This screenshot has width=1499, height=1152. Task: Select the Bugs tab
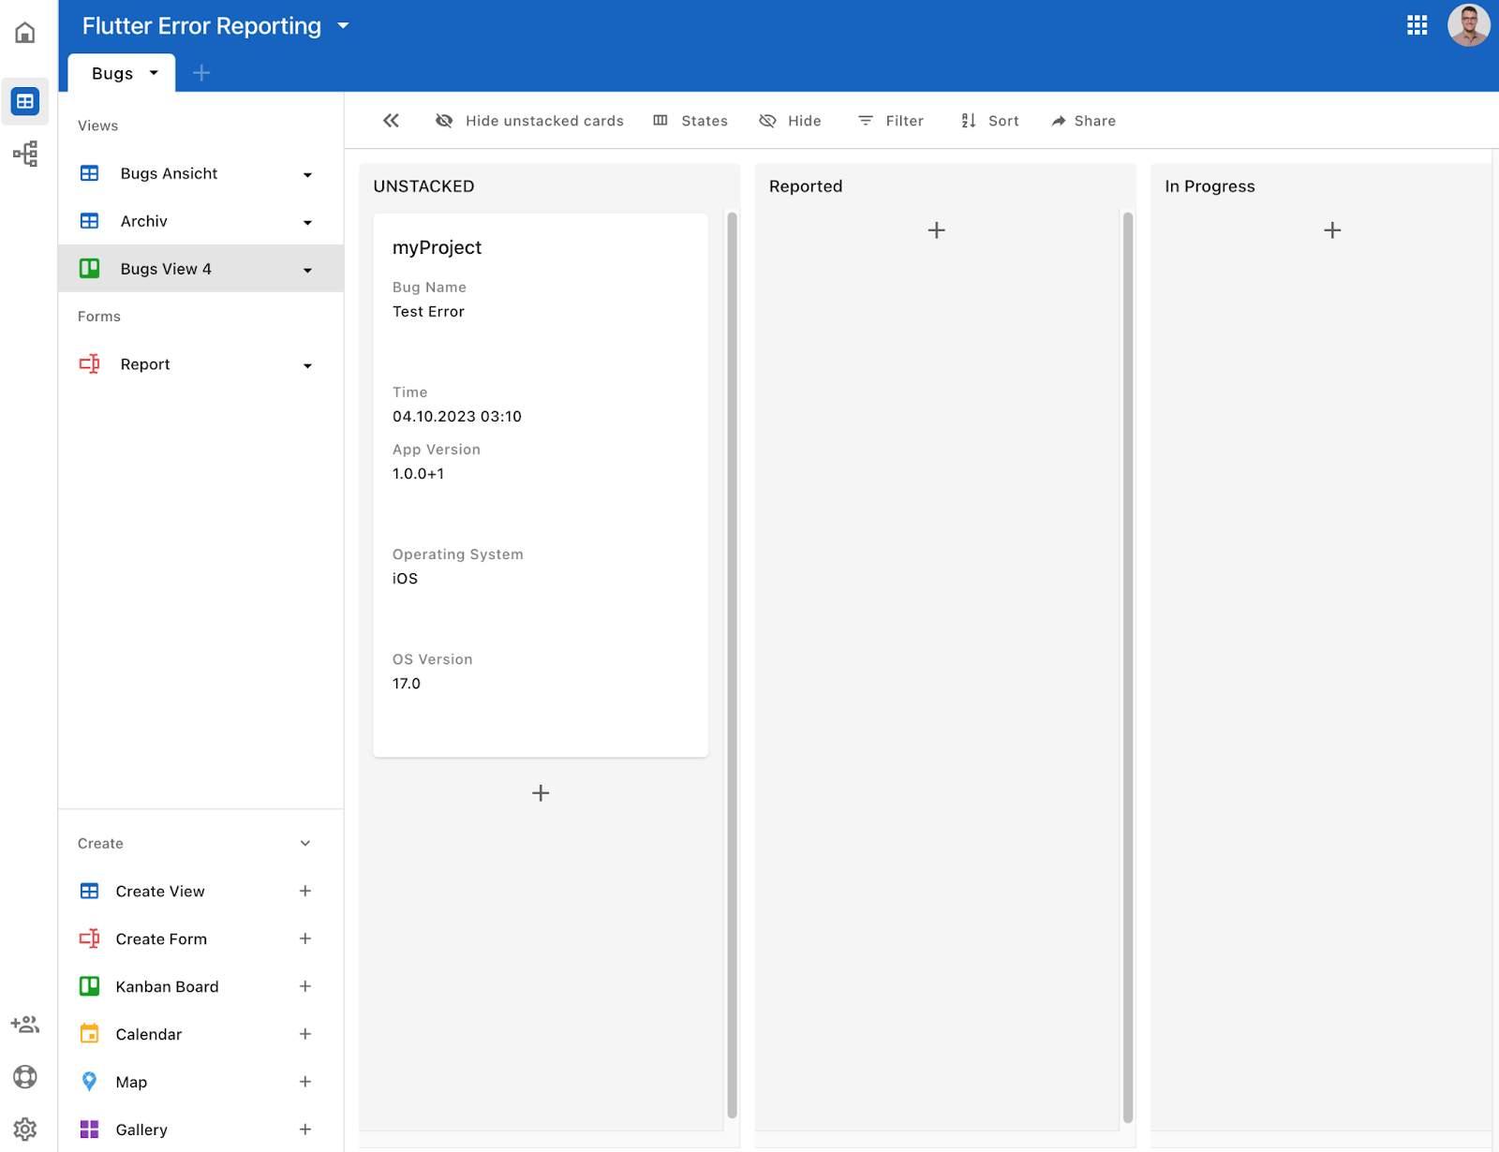(x=112, y=74)
